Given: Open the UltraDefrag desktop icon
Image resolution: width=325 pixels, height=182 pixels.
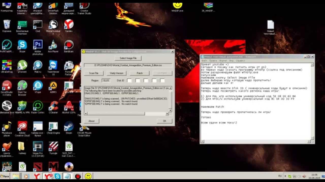Looking at the screenshot, I should click(7, 67).
